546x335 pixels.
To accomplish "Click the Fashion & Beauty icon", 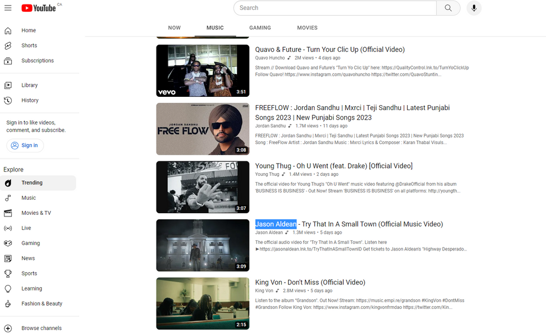I will click(8, 304).
